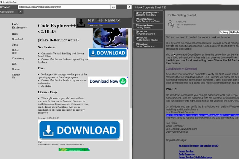239x159 pixels.
Task: Click the green circle arrow on Download Now
Action: click(123, 81)
